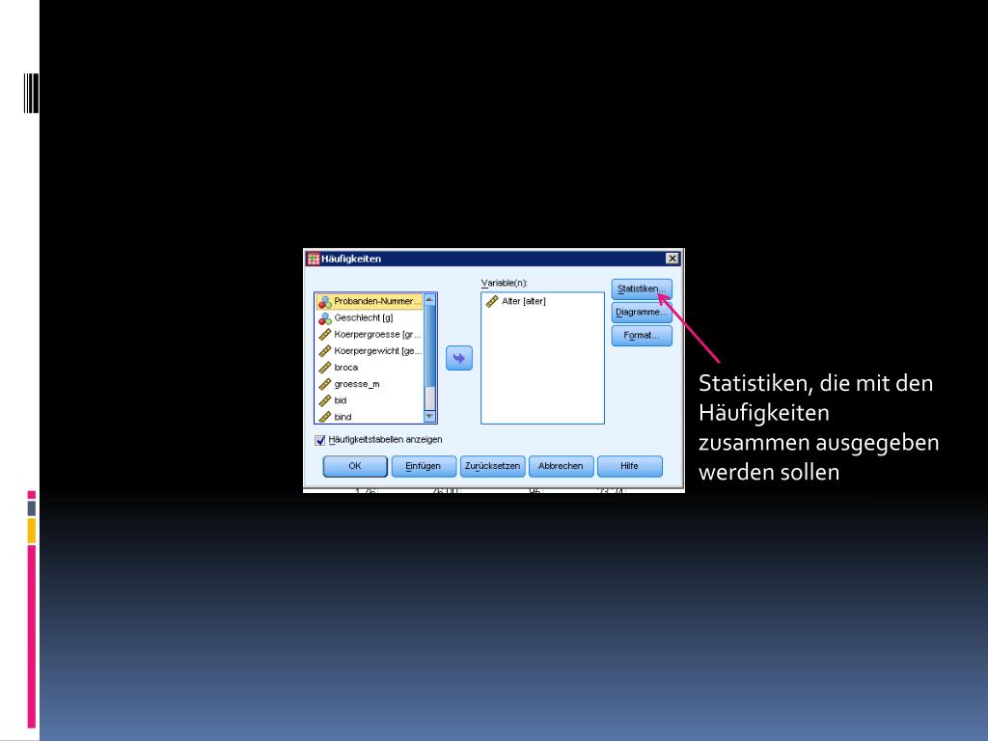Confirm the dialog with OK
The image size is (988, 741).
pyautogui.click(x=355, y=466)
